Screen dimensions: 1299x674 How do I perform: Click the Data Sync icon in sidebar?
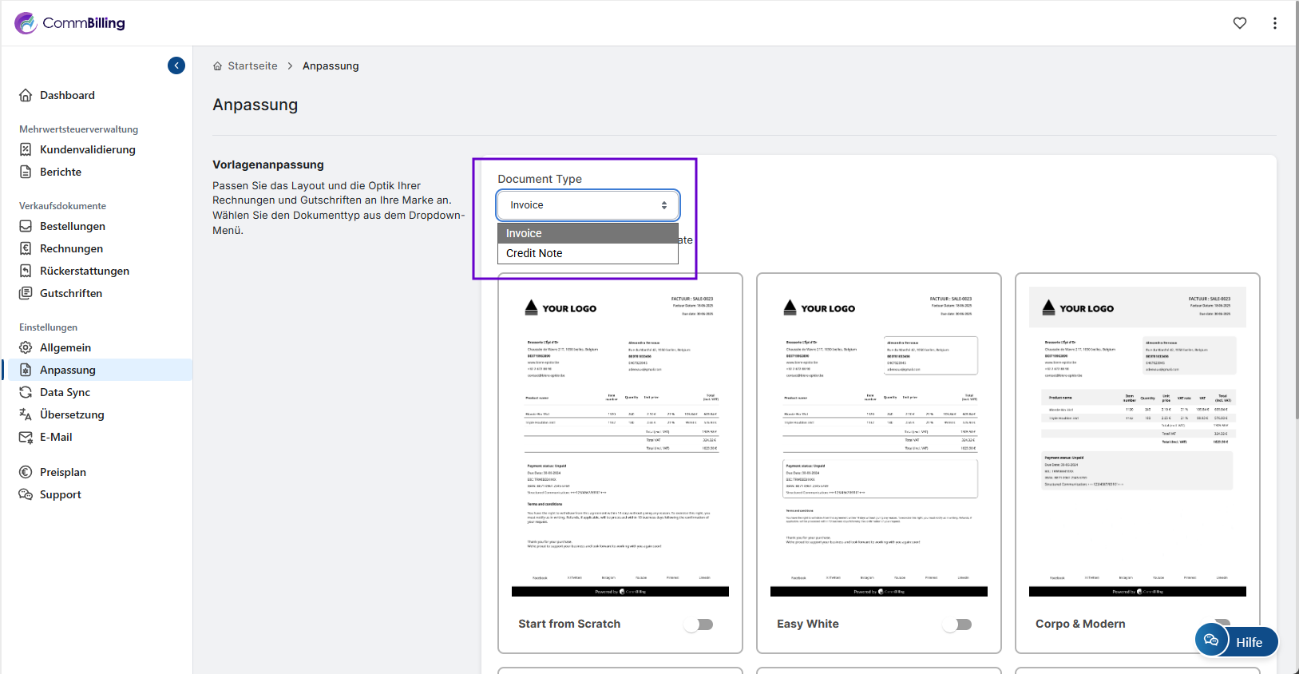pyautogui.click(x=26, y=392)
